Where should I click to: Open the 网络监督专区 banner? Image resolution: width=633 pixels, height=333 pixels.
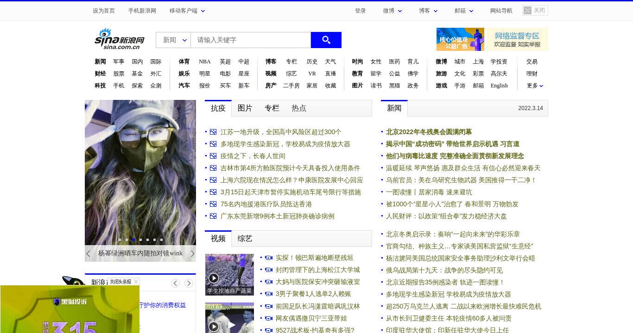[x=517, y=39]
